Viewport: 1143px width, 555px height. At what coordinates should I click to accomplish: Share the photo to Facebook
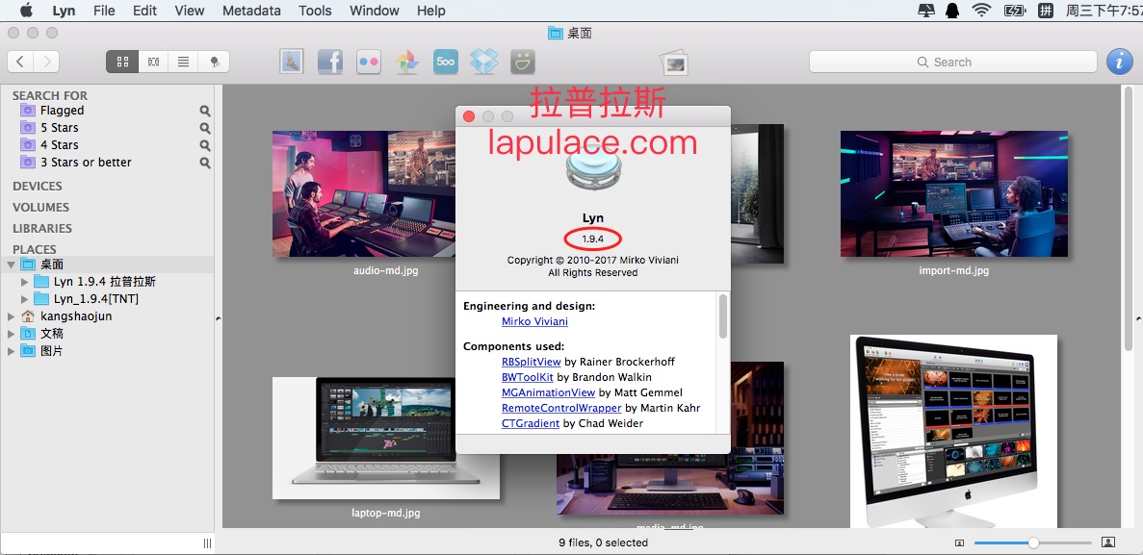(330, 62)
